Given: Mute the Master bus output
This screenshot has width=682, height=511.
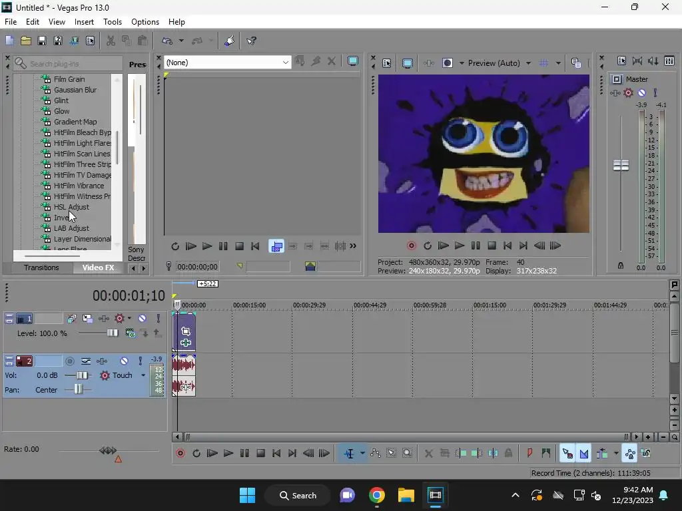Looking at the screenshot, I should [641, 92].
